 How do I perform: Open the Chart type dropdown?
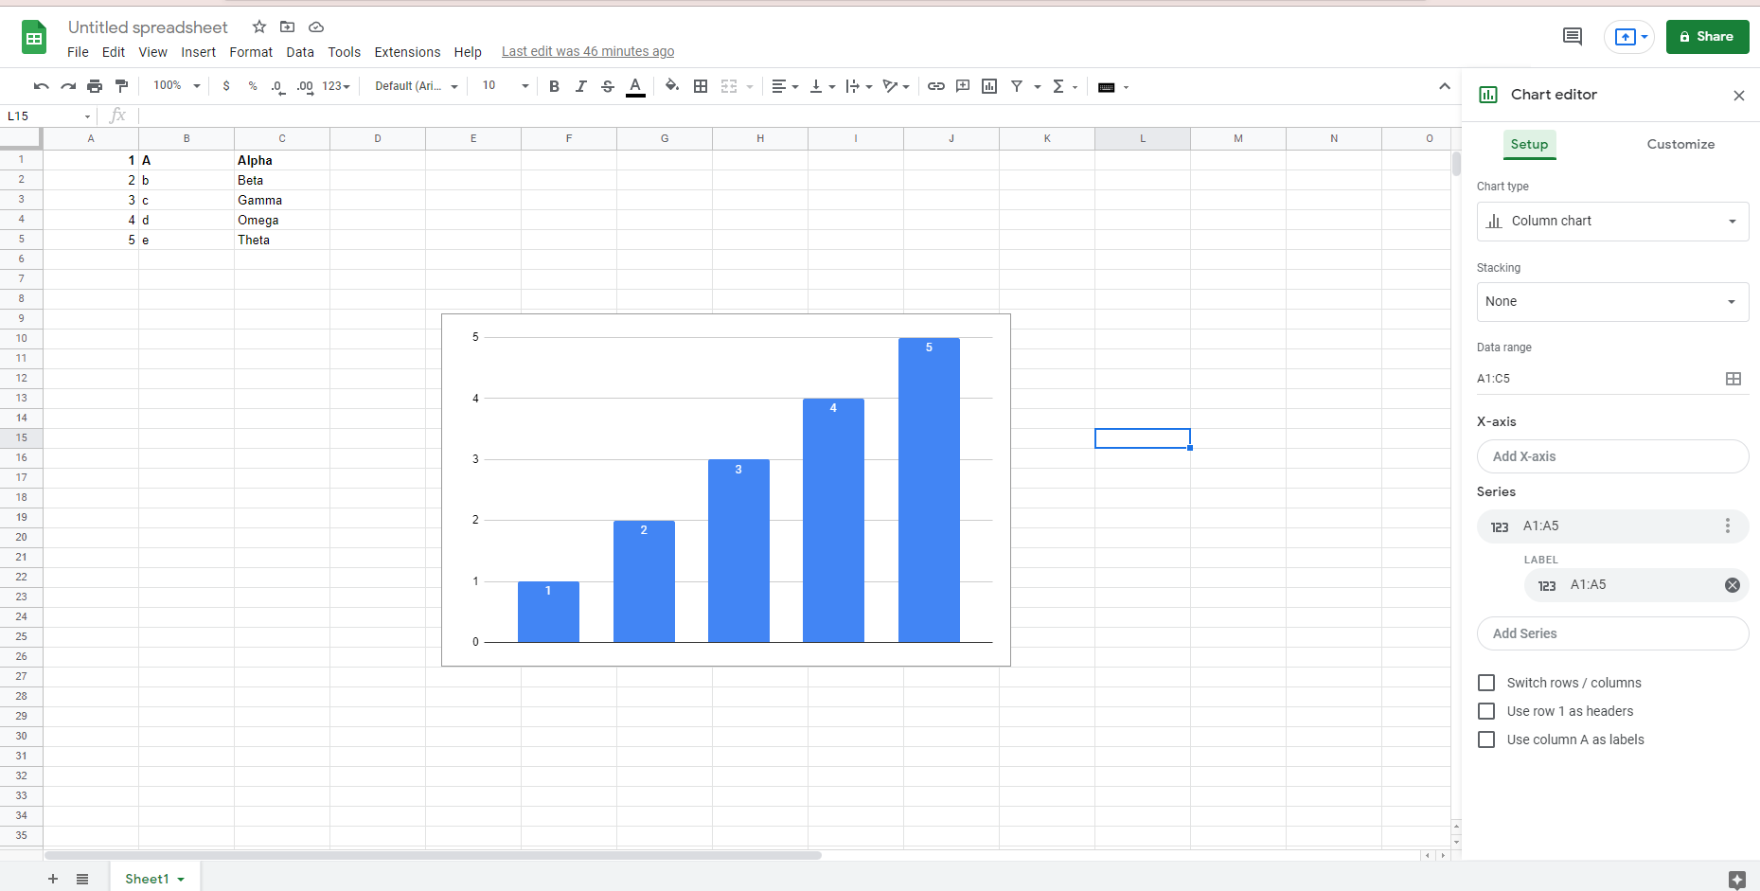pos(1612,222)
